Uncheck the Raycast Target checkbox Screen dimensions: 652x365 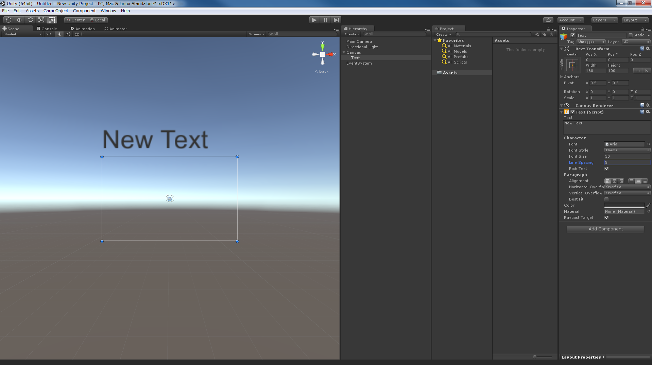coord(607,218)
